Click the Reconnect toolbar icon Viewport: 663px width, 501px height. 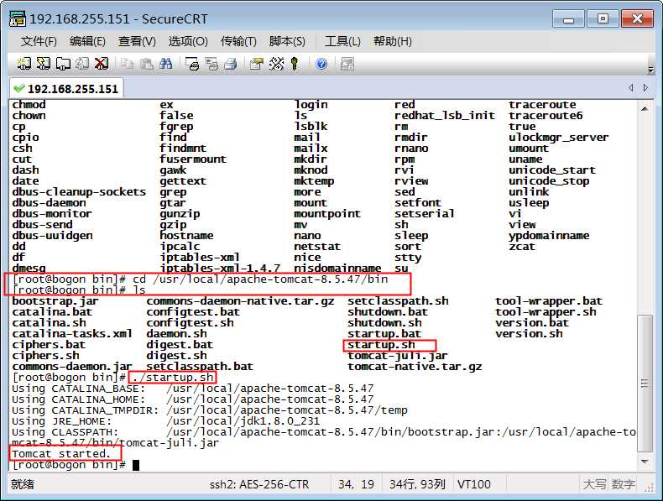point(82,64)
